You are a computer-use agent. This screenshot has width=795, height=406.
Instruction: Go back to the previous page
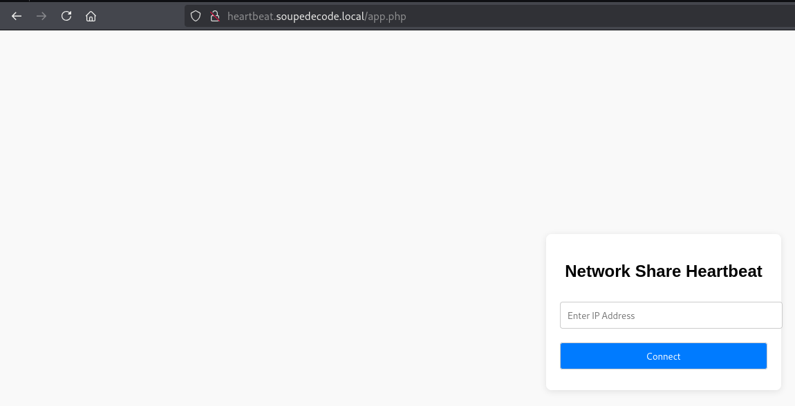tap(17, 16)
